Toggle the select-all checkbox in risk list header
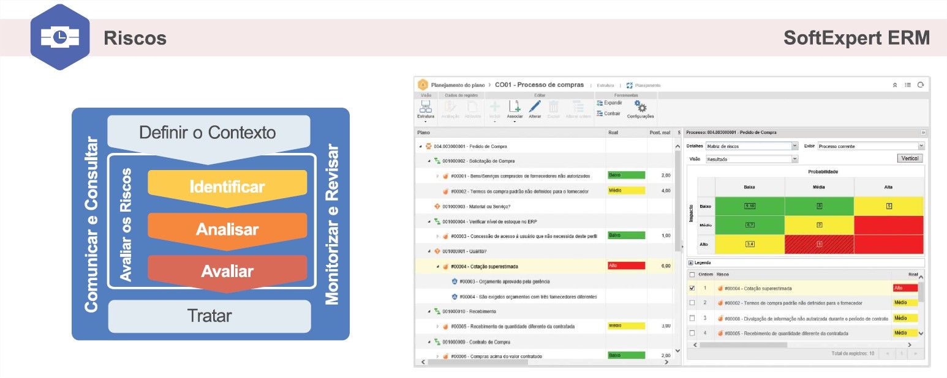The height and width of the screenshot is (378, 947). [692, 275]
